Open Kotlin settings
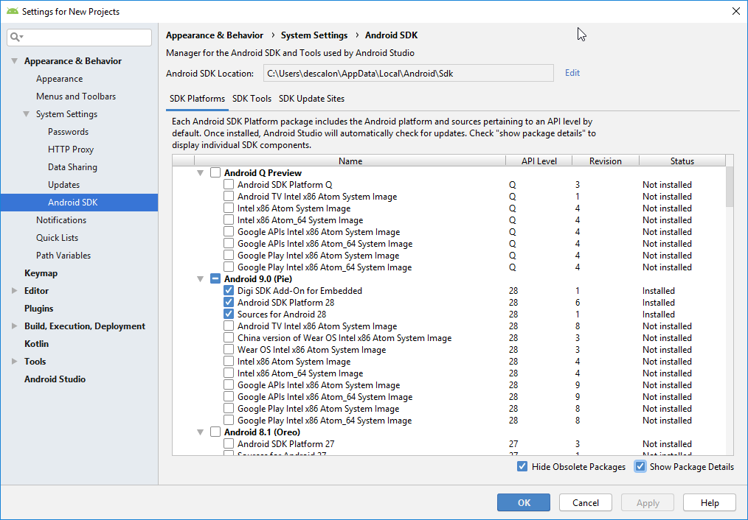Screen dimensions: 748x520 36,344
